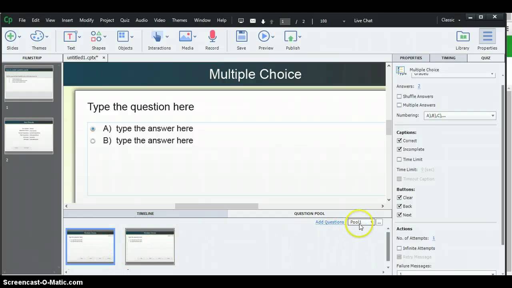Toggle the Properties panel icon
The width and height of the screenshot is (512, 288).
coord(487,36)
